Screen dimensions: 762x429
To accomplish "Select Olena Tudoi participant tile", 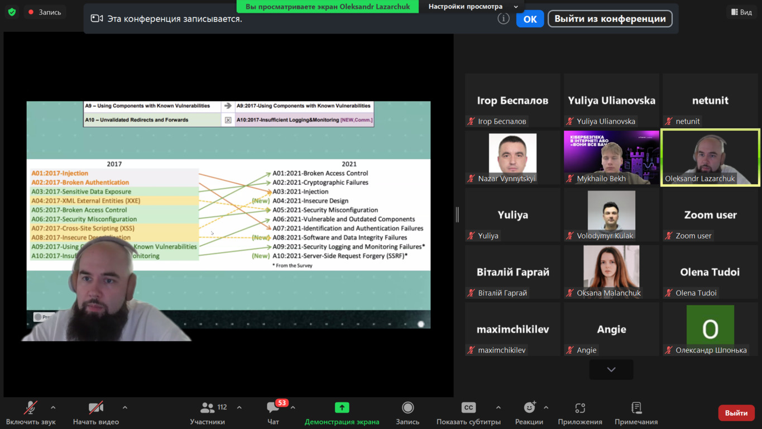I will [x=710, y=272].
